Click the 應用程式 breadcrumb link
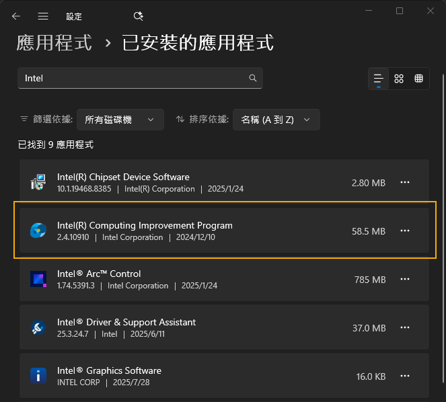The height and width of the screenshot is (402, 446). (x=54, y=44)
